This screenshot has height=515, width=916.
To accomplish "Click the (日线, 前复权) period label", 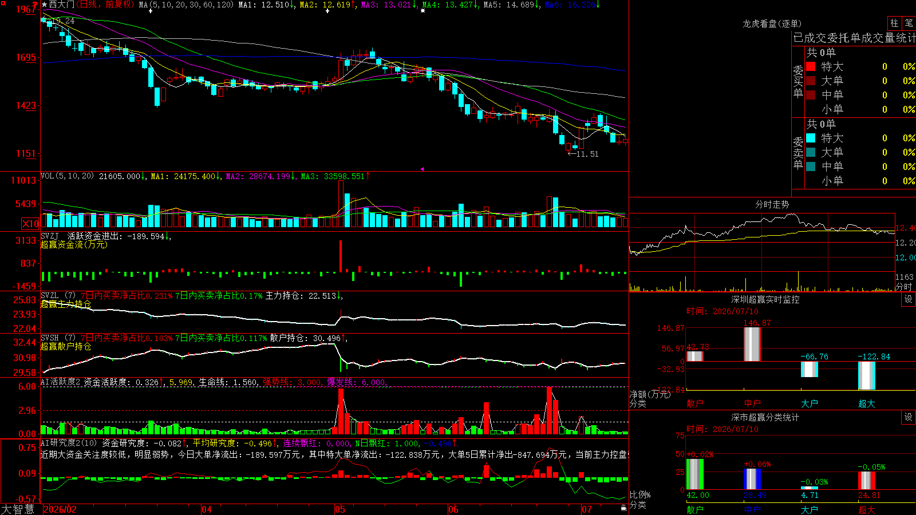I will (x=105, y=5).
